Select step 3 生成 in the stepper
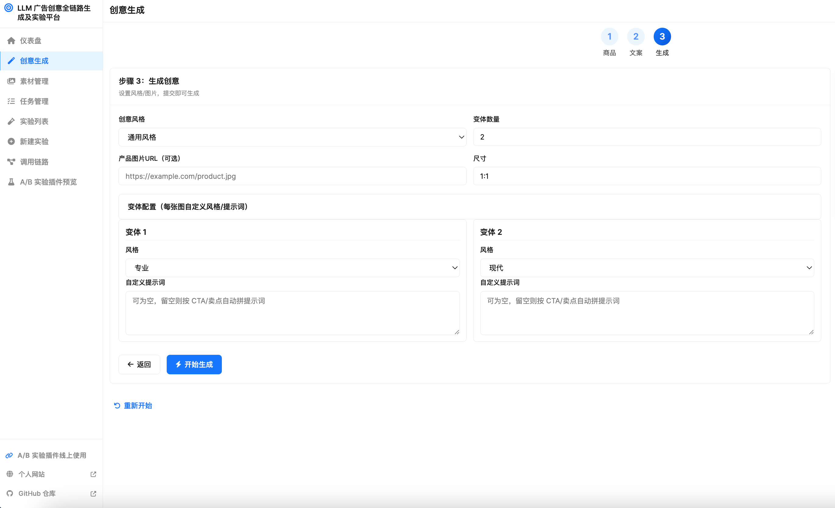The image size is (835, 508). click(662, 37)
